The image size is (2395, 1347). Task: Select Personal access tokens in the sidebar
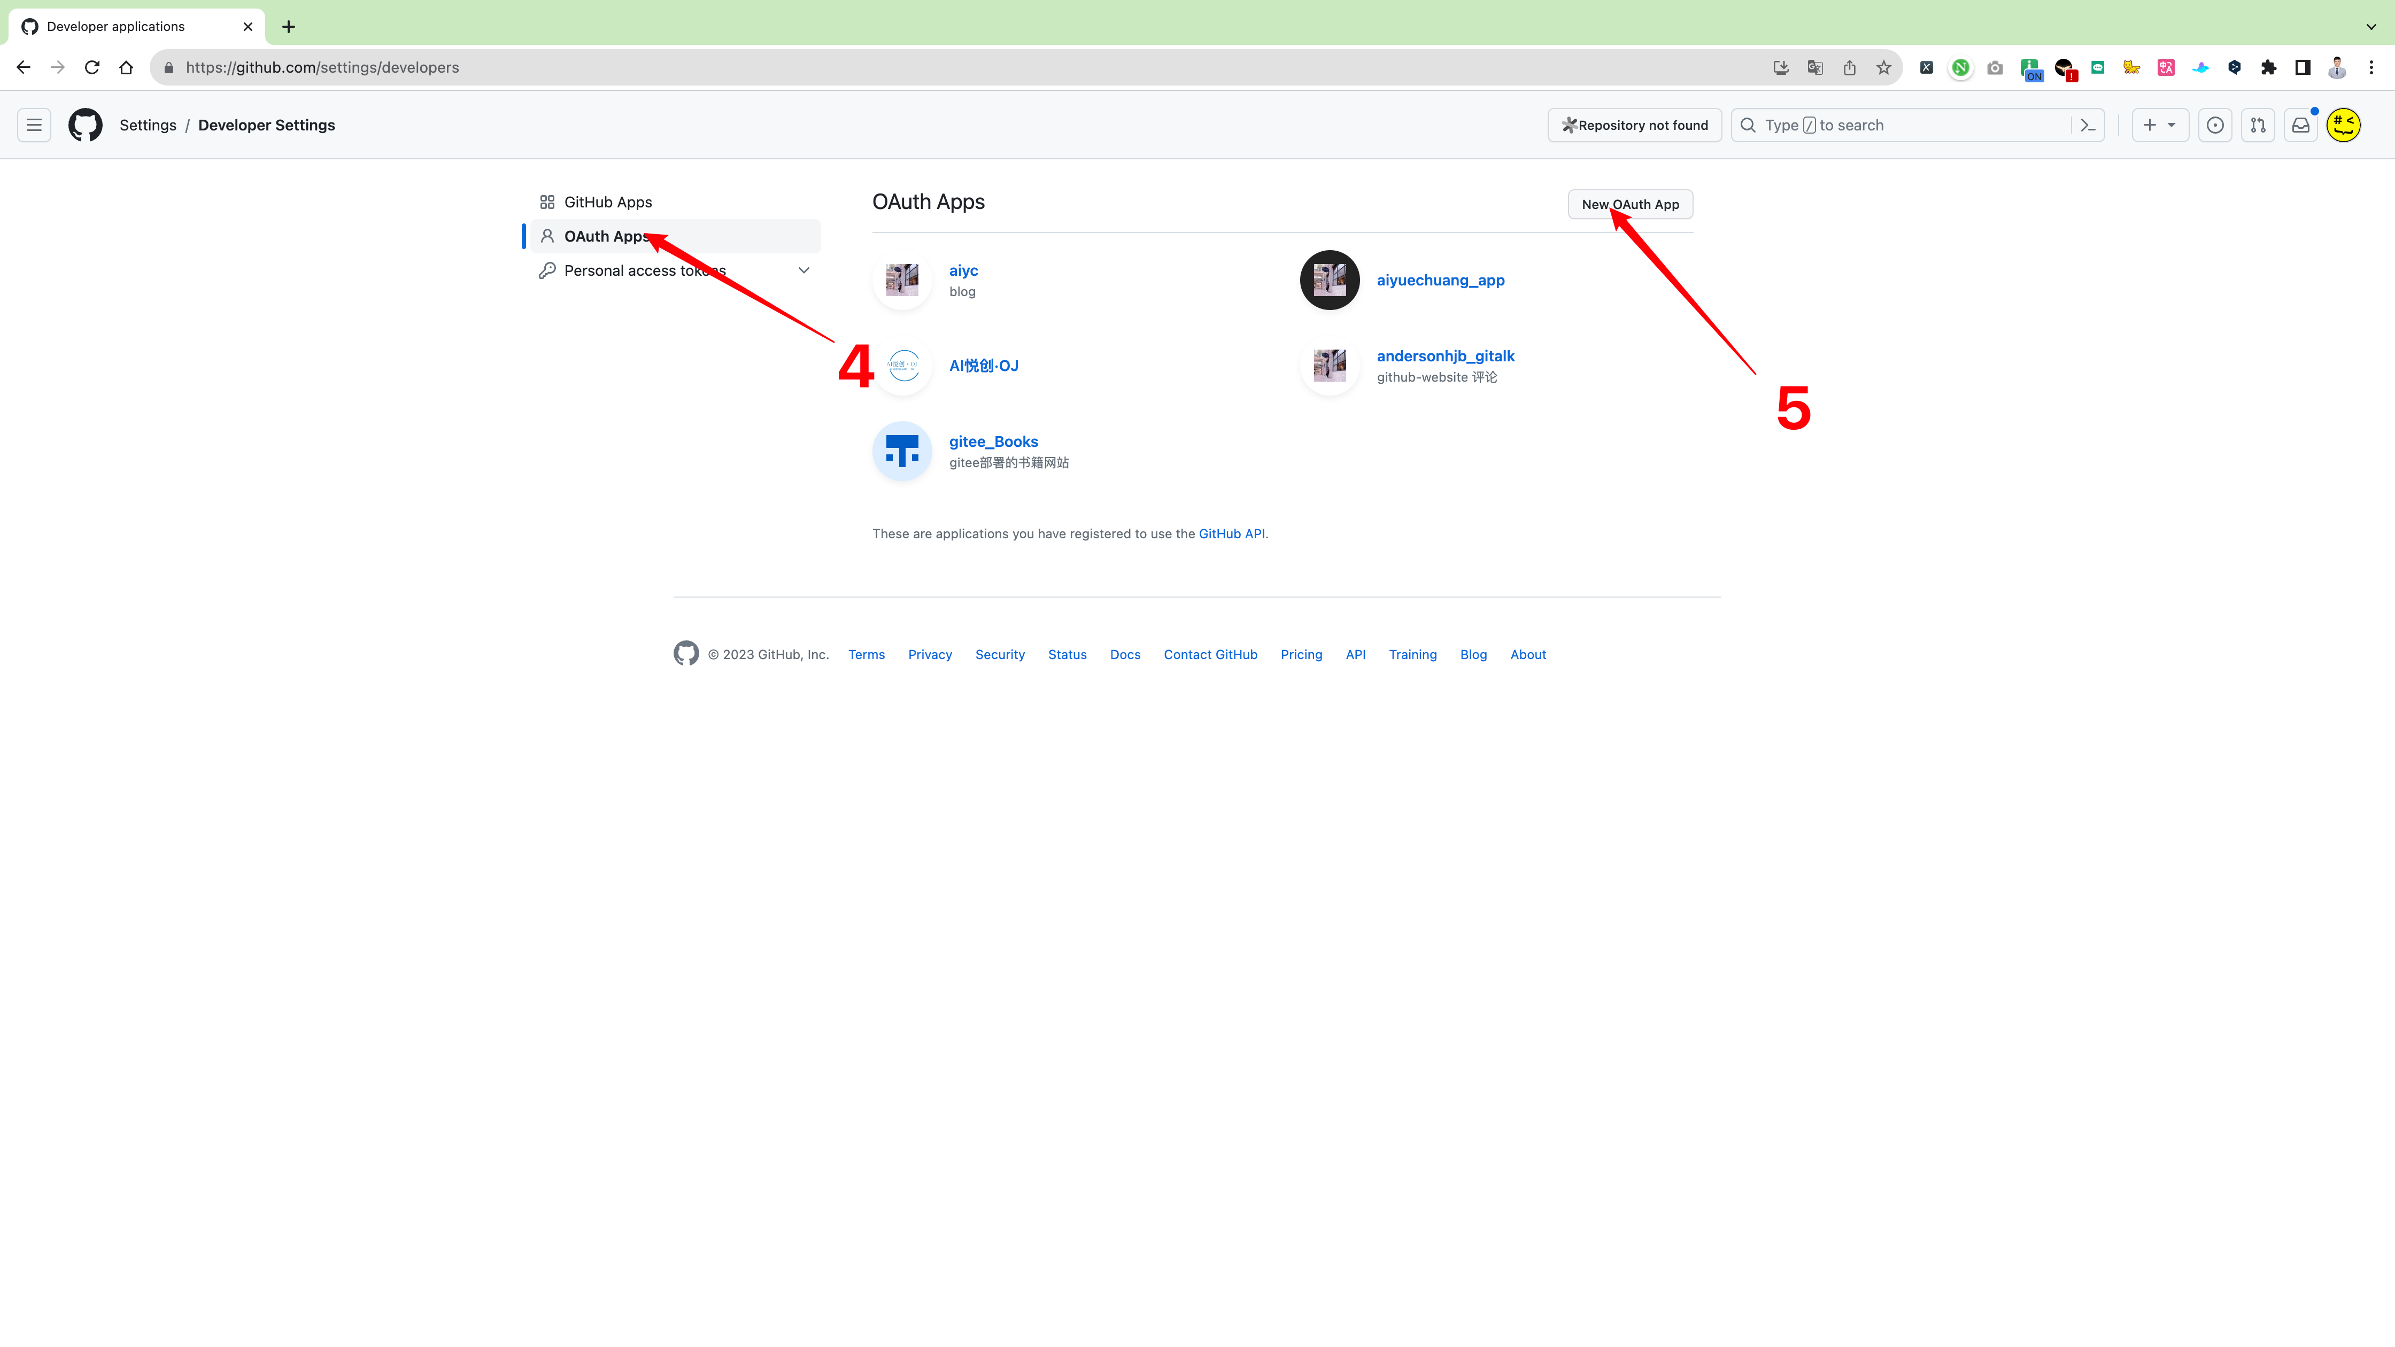pyautogui.click(x=676, y=270)
